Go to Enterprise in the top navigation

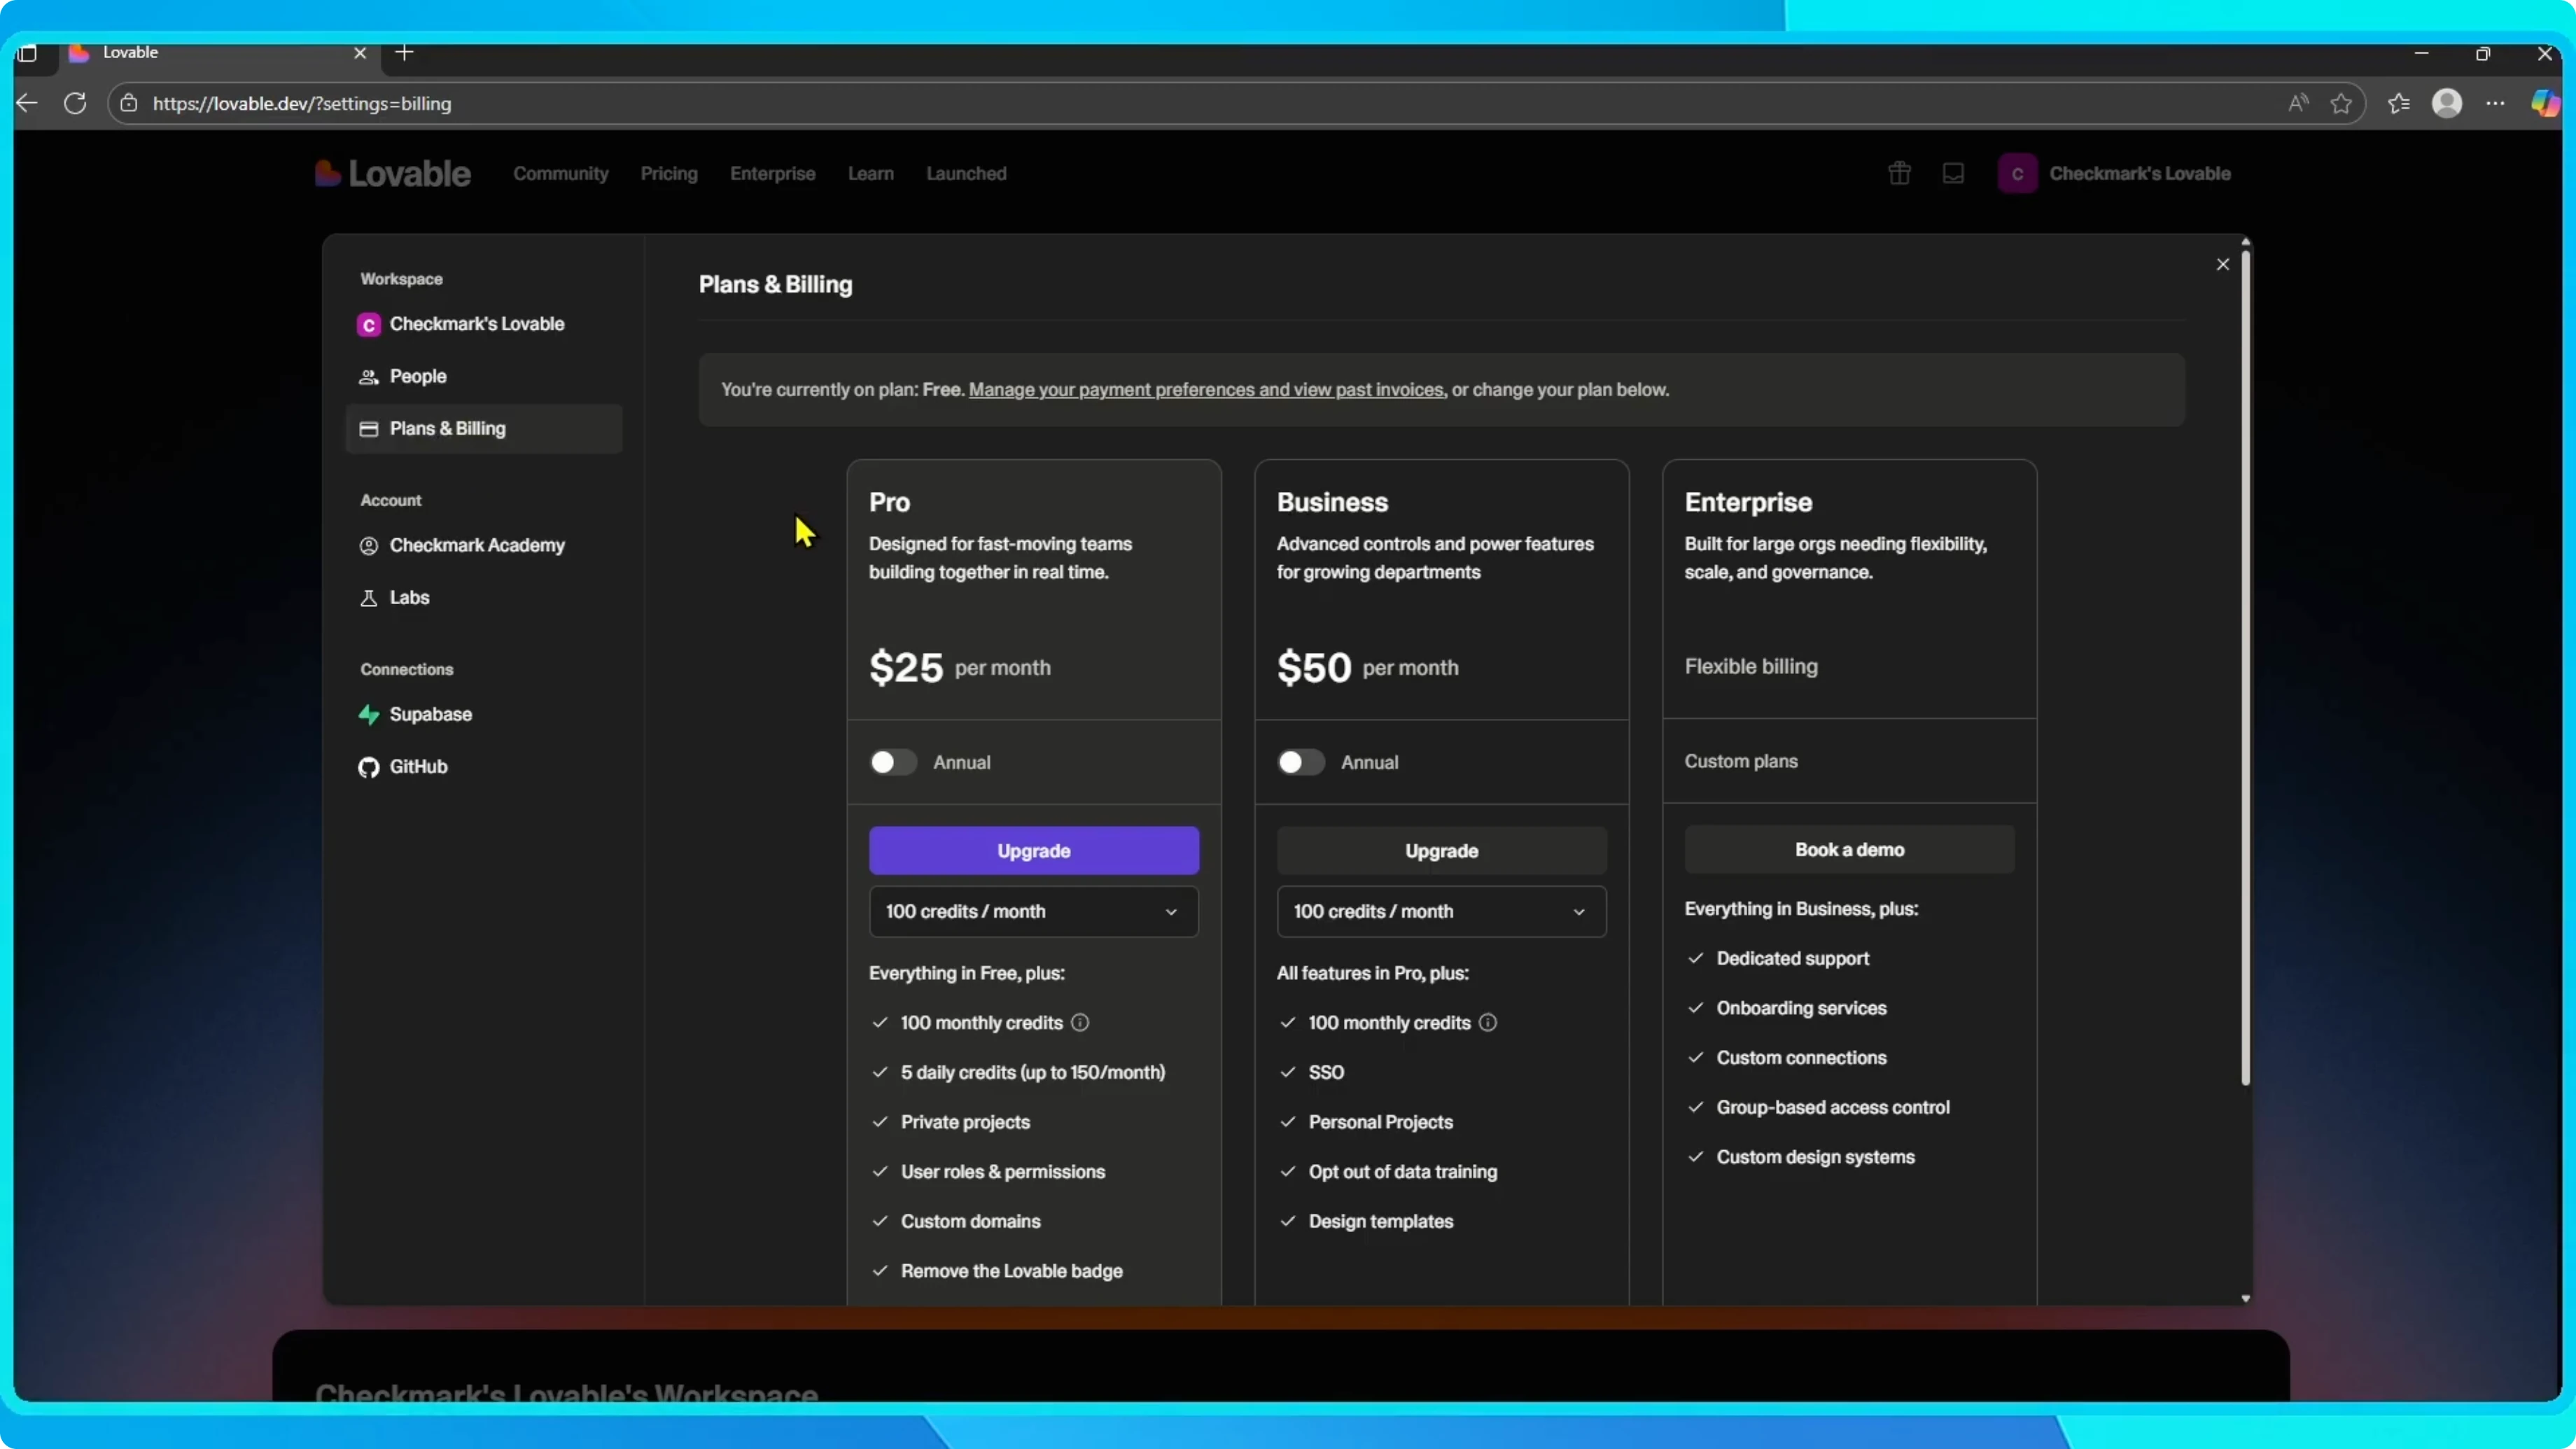pyautogui.click(x=772, y=173)
